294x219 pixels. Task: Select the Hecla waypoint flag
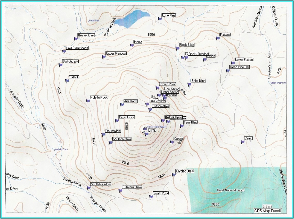click(132, 45)
